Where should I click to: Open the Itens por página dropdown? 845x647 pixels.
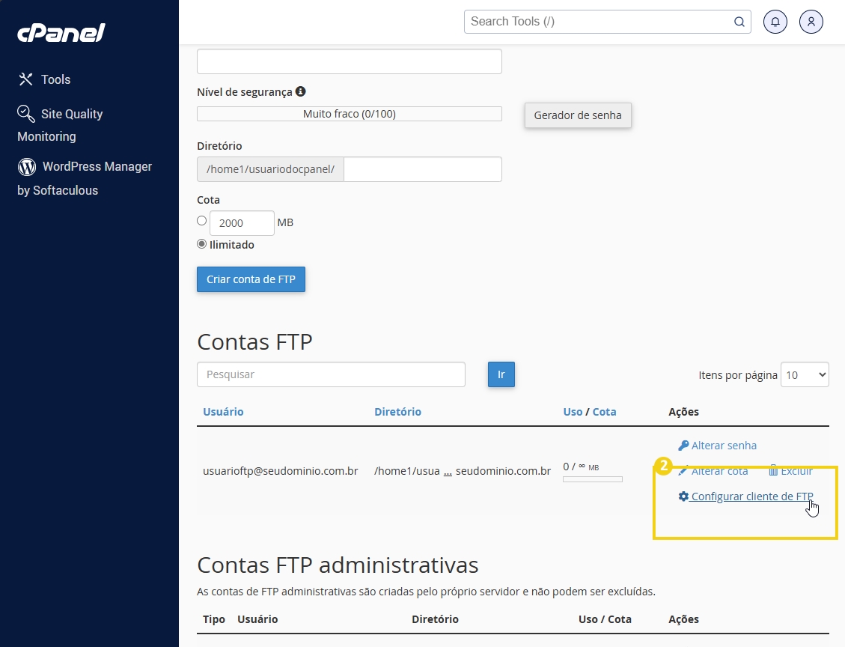coord(805,374)
